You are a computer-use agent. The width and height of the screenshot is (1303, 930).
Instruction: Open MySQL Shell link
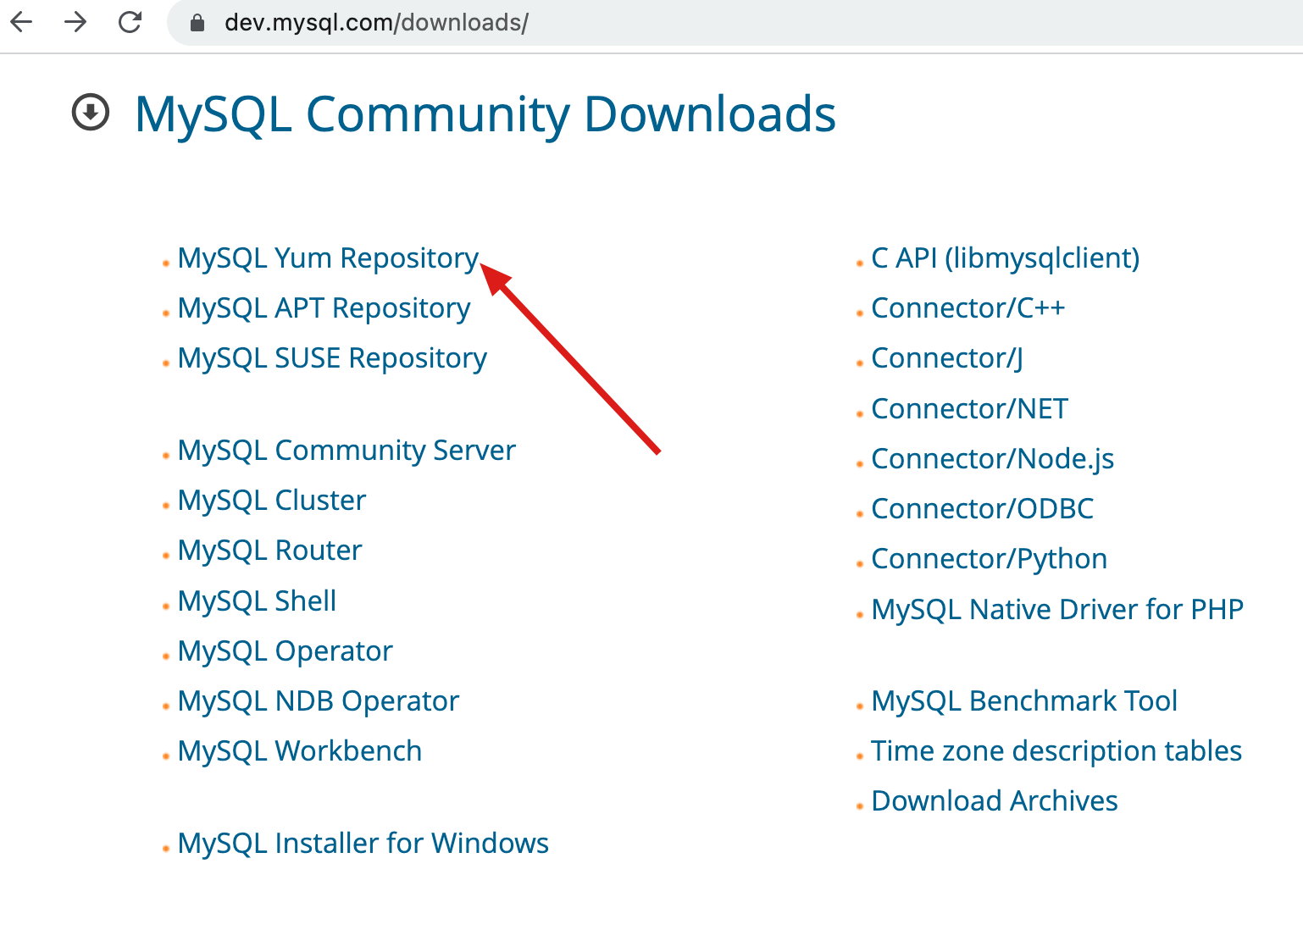tap(257, 601)
